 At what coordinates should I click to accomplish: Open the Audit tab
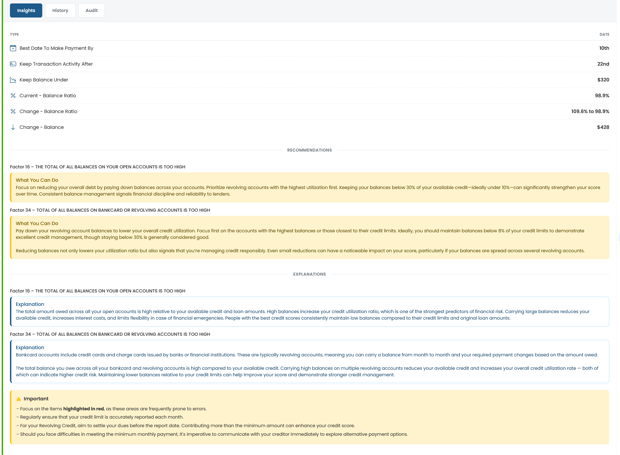91,10
